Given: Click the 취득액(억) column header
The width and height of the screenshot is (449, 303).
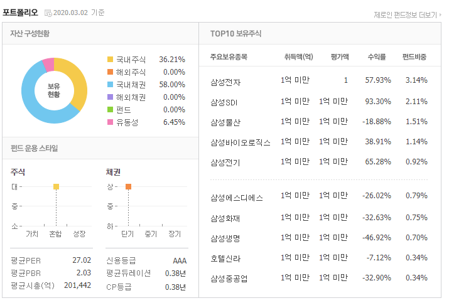Looking at the screenshot, I should [x=299, y=56].
